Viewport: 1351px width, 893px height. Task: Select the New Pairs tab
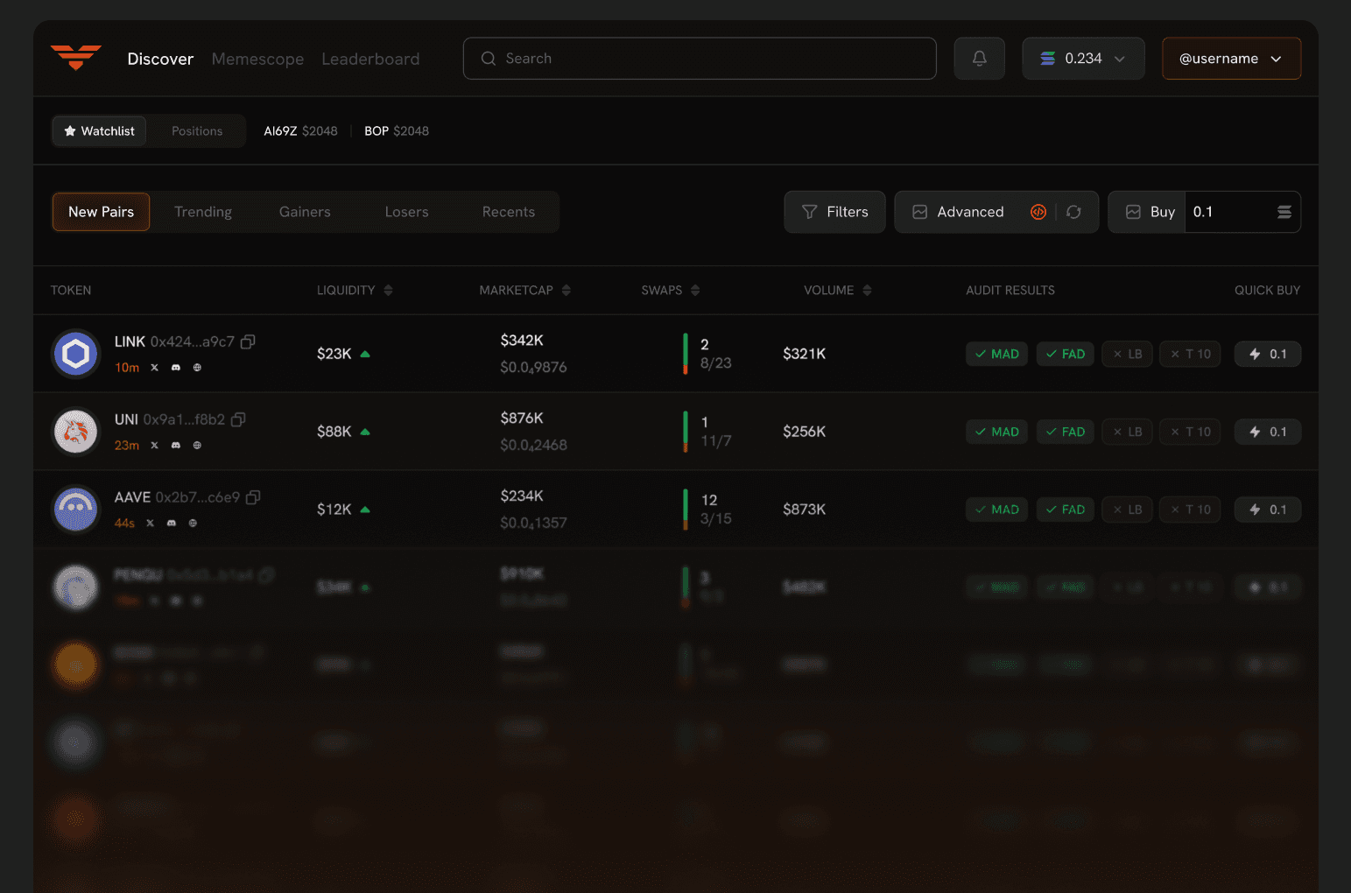(x=101, y=212)
